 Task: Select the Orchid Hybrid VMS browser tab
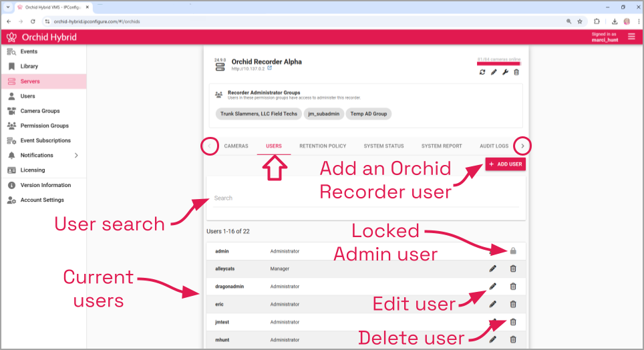pos(53,7)
